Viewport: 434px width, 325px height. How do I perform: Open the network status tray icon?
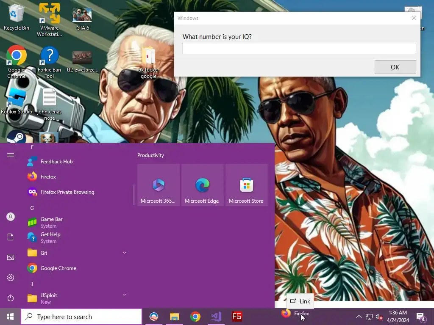(369, 317)
